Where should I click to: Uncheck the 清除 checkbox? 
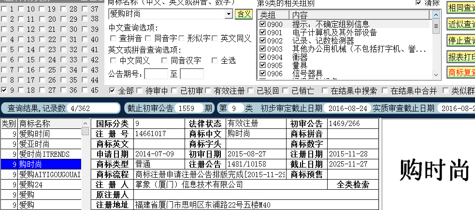coord(418,3)
